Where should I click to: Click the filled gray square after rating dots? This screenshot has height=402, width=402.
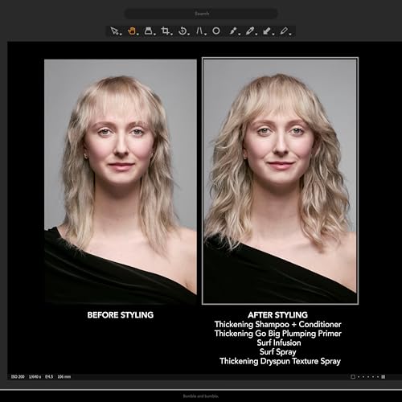[384, 377]
